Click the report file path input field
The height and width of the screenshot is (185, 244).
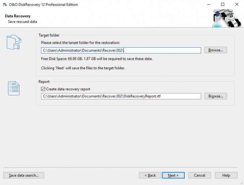121,96
